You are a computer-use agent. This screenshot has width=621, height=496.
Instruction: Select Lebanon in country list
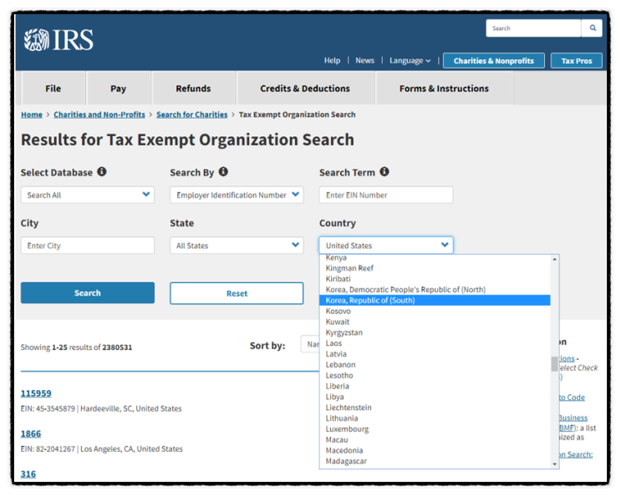(435, 364)
